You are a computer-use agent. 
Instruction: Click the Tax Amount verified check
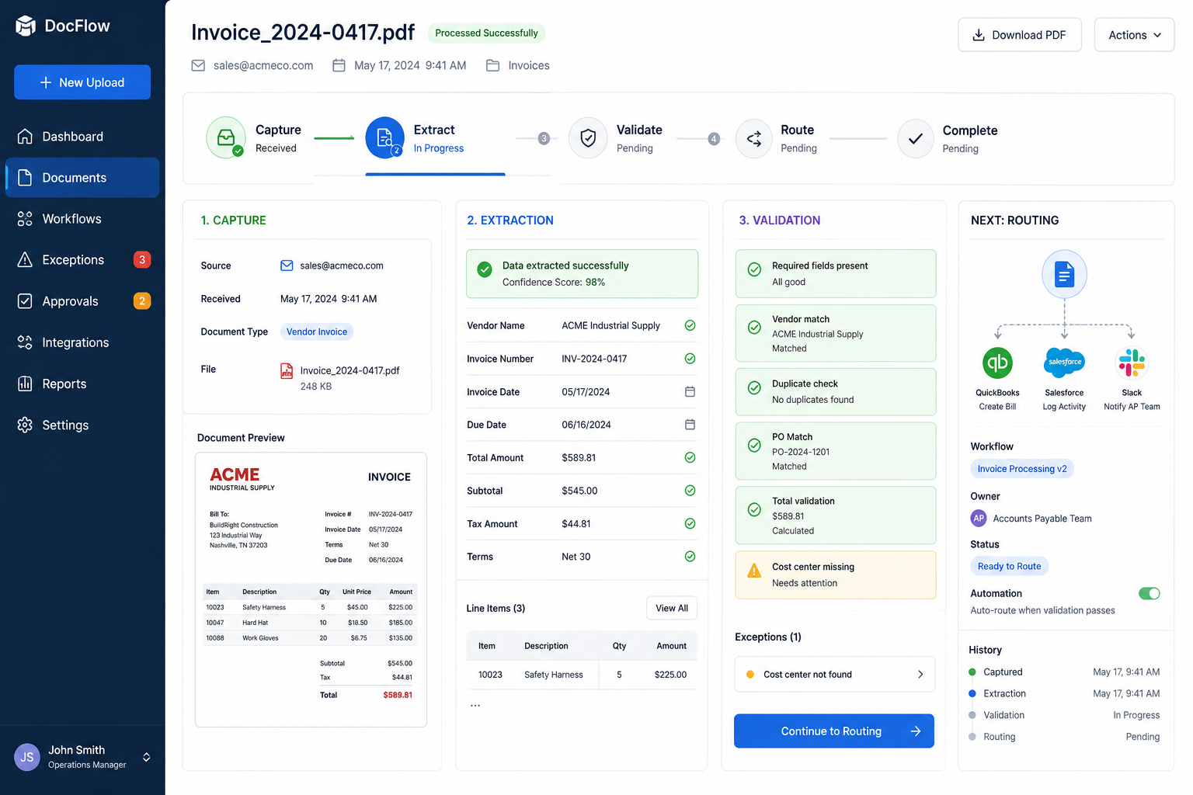point(690,524)
